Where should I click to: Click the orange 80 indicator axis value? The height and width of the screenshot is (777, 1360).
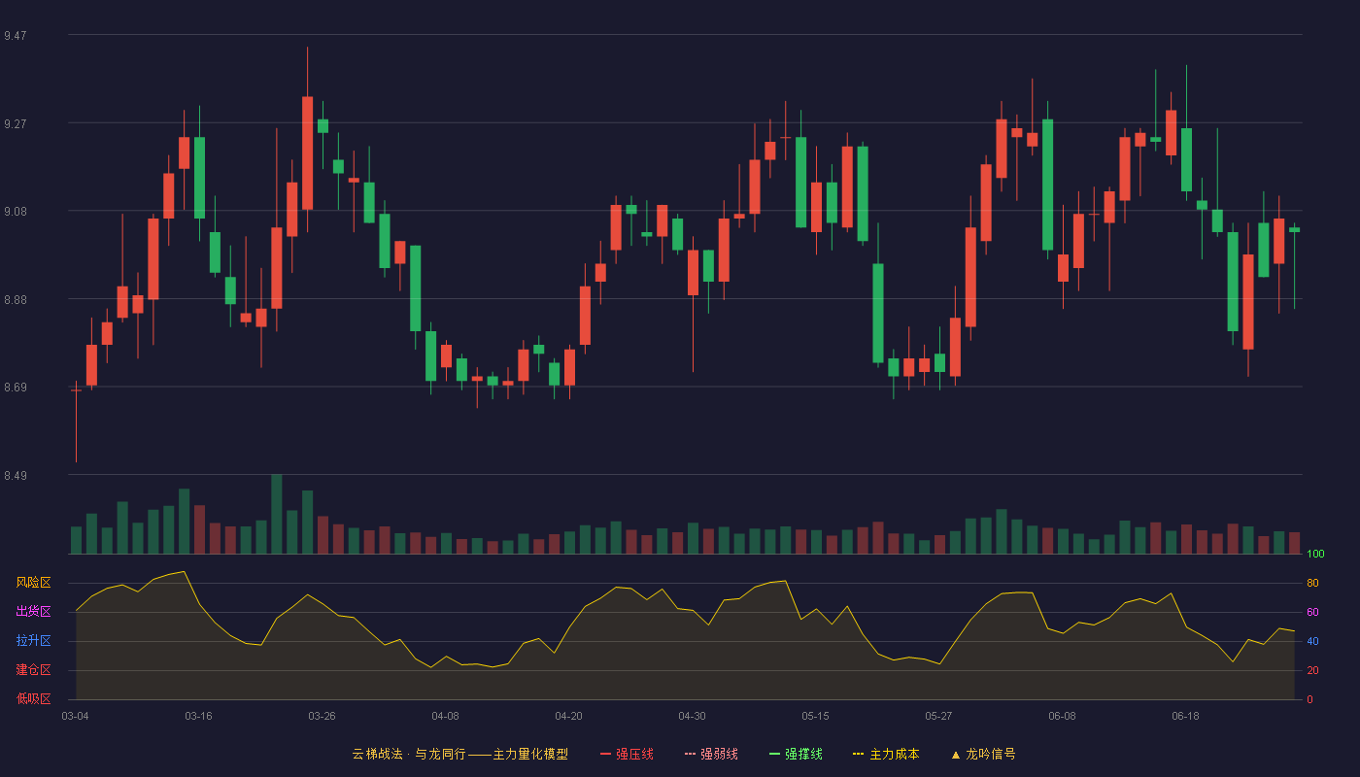pyautogui.click(x=1312, y=584)
